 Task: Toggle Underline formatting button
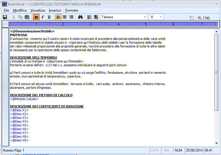(x=49, y=17)
